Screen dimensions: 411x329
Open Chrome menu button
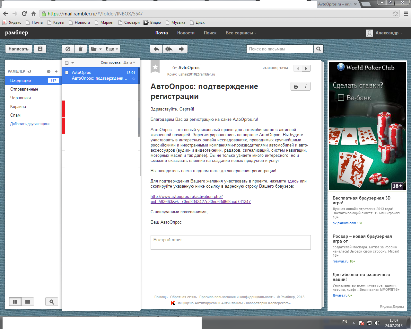click(x=406, y=13)
